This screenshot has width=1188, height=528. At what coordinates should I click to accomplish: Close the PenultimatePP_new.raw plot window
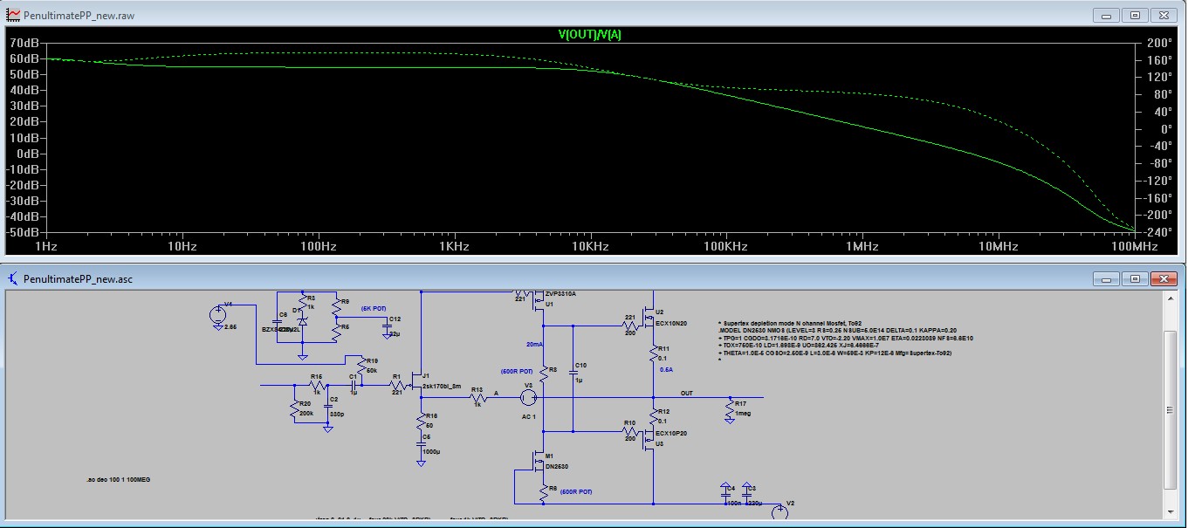click(x=1163, y=15)
